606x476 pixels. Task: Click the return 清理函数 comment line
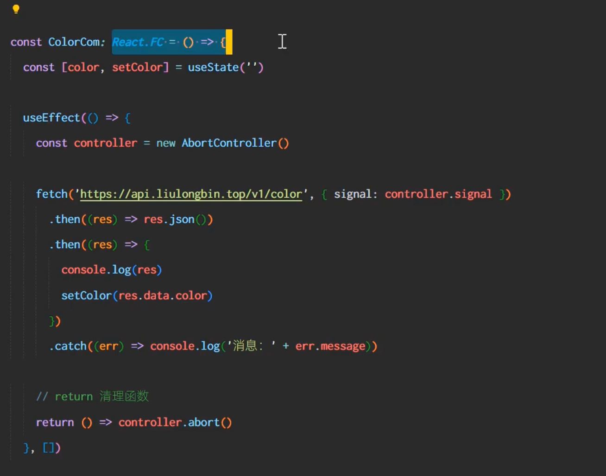92,397
